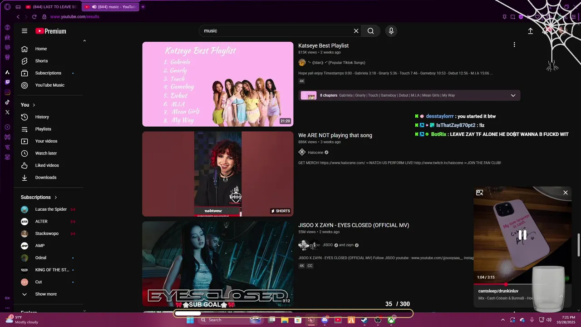Expand miniplayer to full watch page
This screenshot has width=581, height=327.
point(479,193)
